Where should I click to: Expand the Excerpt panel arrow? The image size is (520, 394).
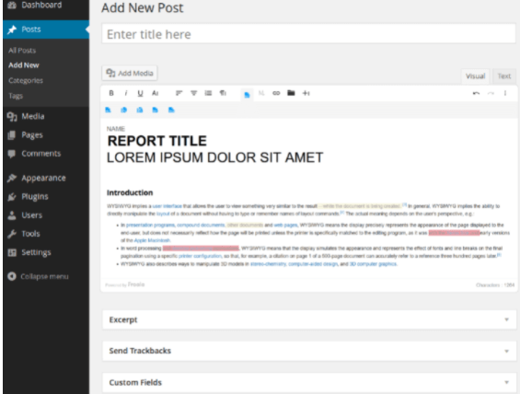(x=506, y=319)
